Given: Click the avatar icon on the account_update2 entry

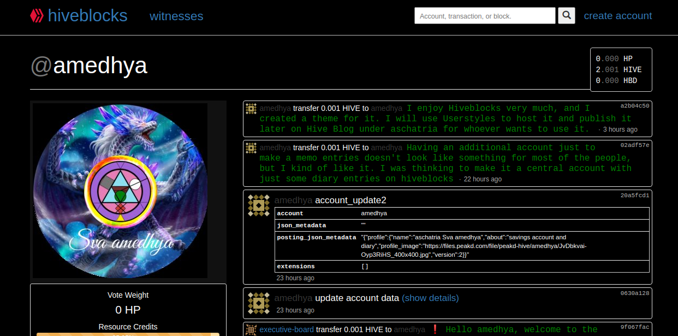Looking at the screenshot, I should [259, 205].
